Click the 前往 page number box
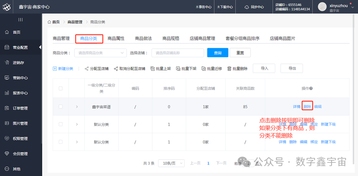Viewport: 358px width, 176px height. (248, 163)
